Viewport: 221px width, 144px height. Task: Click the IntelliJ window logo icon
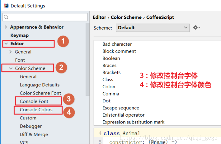tap(5, 6)
